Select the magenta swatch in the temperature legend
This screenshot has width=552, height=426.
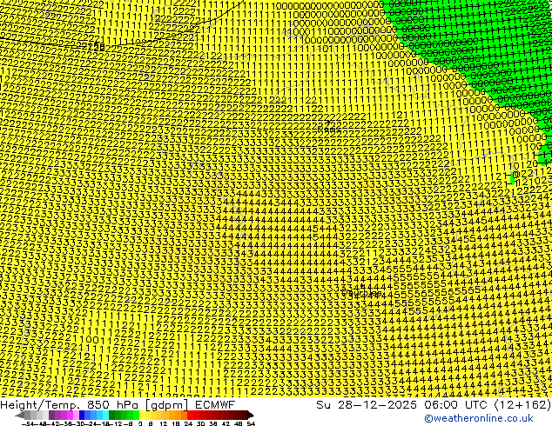(70, 415)
